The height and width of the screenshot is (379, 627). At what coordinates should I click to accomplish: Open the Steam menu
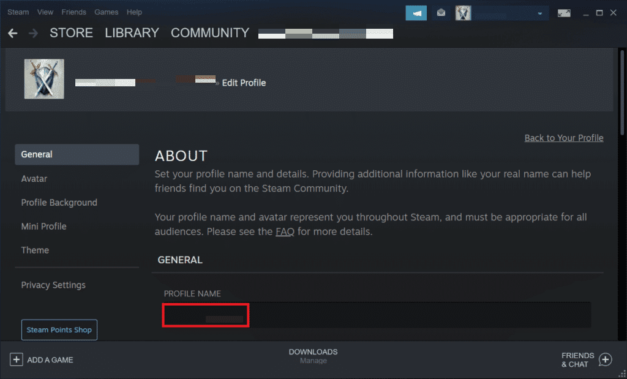point(18,12)
